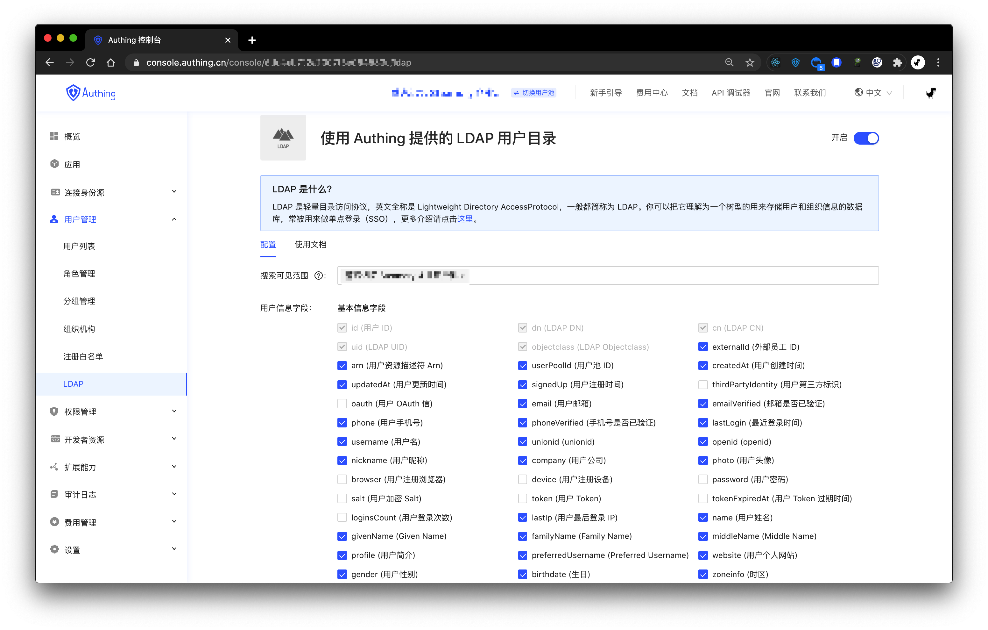This screenshot has width=988, height=630.
Task: Click the 切换用户池 button
Action: click(x=534, y=93)
